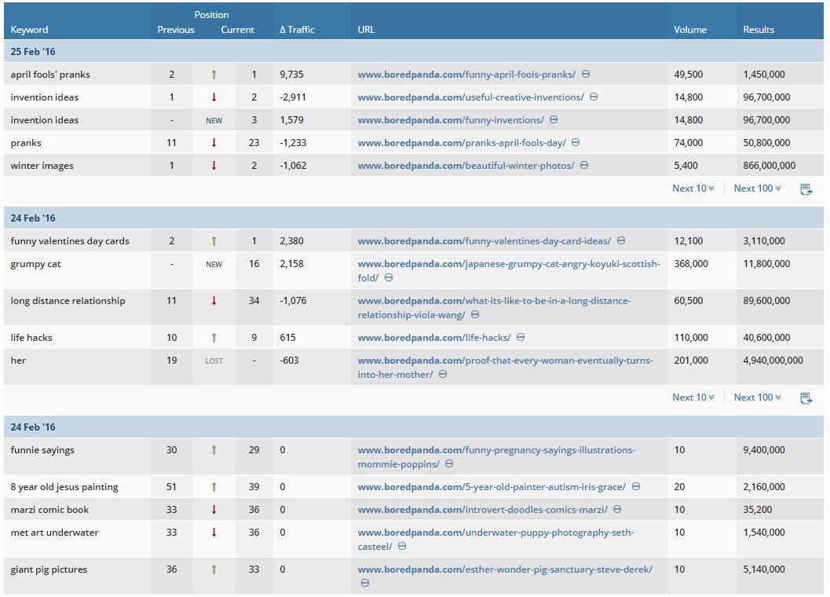The width and height of the screenshot is (830, 597).
Task: Click ellipsis icon beside the life-hacks URL
Action: [x=521, y=337]
